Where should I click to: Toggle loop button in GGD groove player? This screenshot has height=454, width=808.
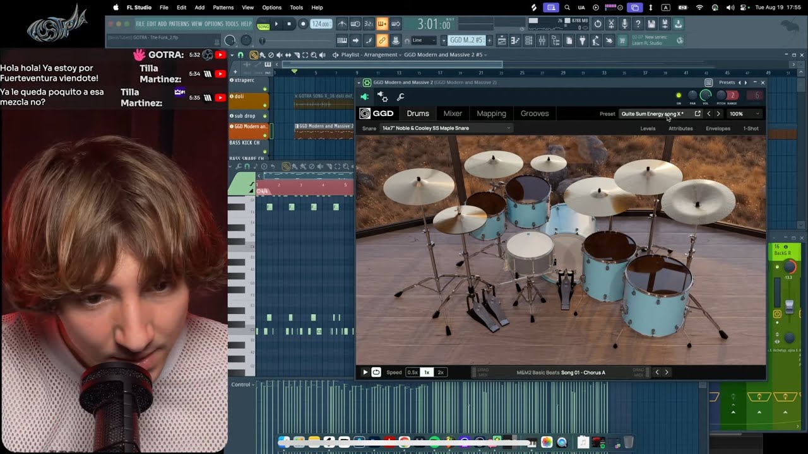click(376, 372)
